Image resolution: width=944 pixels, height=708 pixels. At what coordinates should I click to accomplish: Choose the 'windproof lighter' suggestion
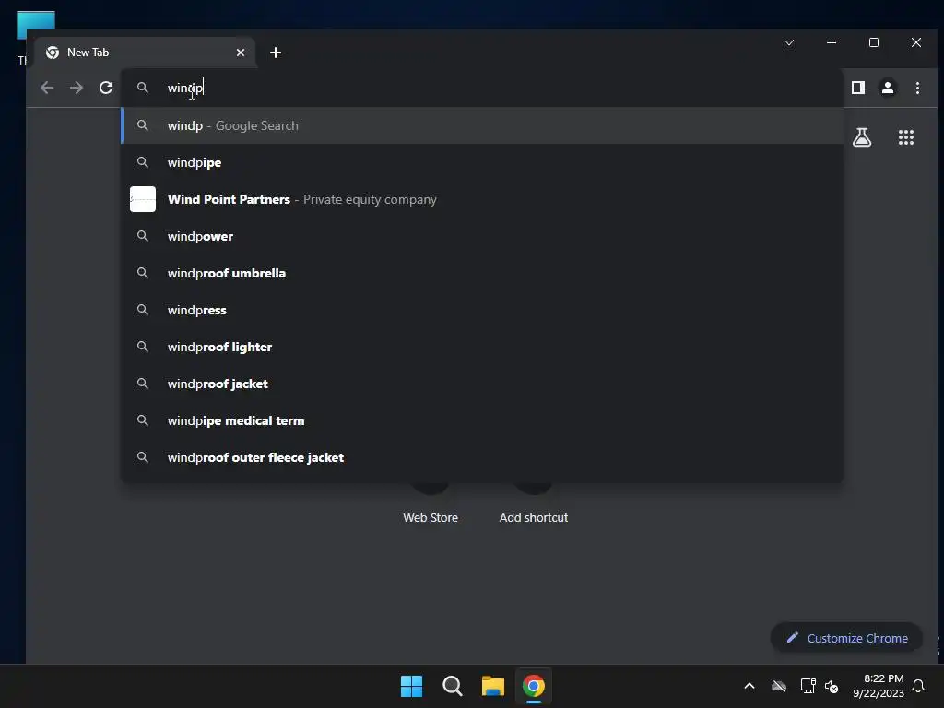click(481, 347)
